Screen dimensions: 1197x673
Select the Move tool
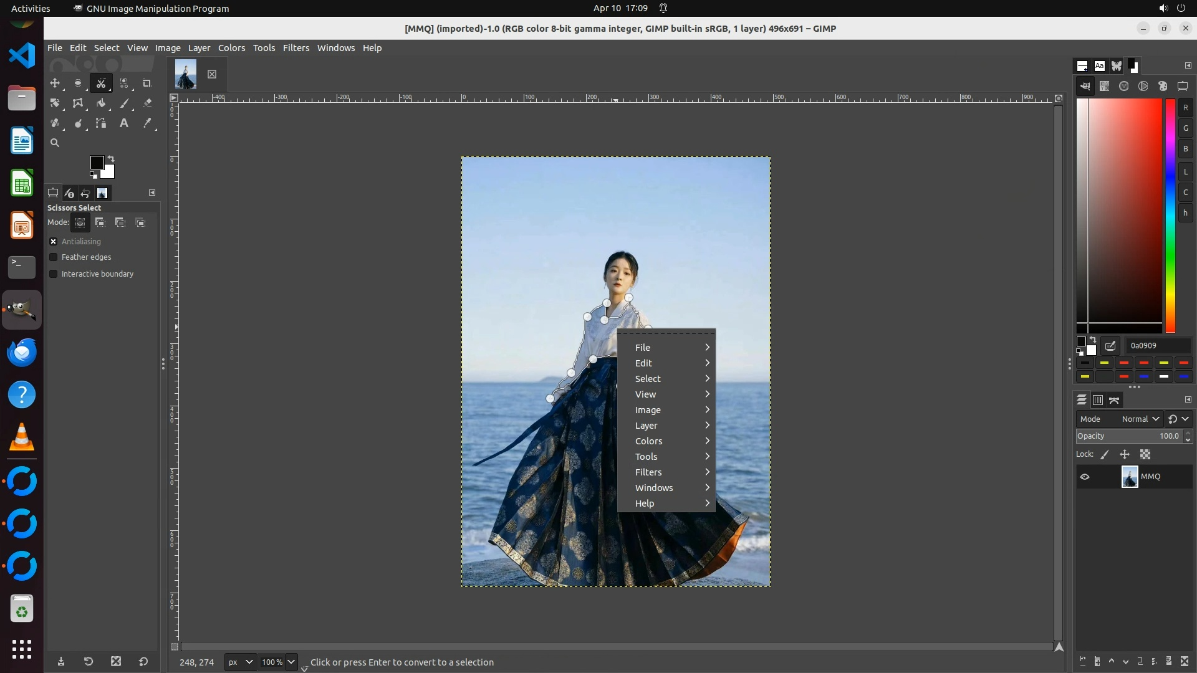pos(55,83)
